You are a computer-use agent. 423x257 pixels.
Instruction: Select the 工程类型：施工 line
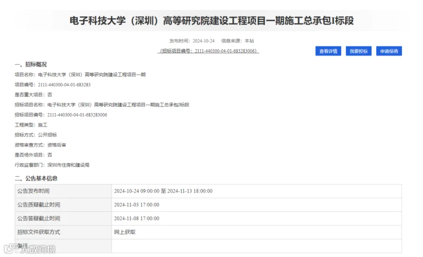pyautogui.click(x=31, y=125)
